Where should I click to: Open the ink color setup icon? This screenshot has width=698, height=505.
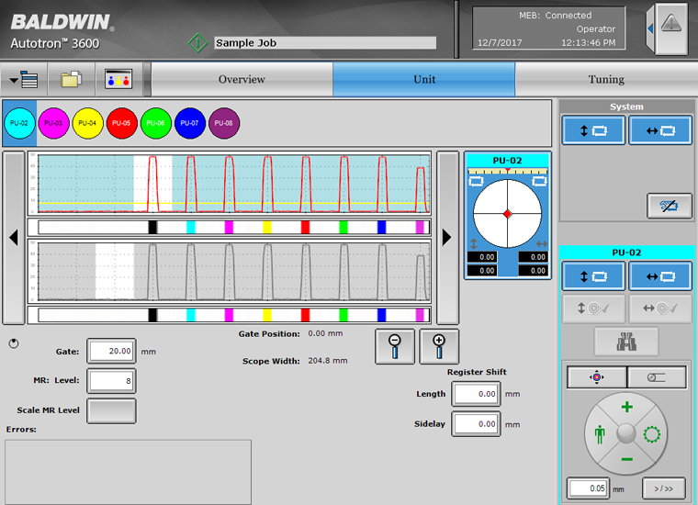tap(118, 80)
